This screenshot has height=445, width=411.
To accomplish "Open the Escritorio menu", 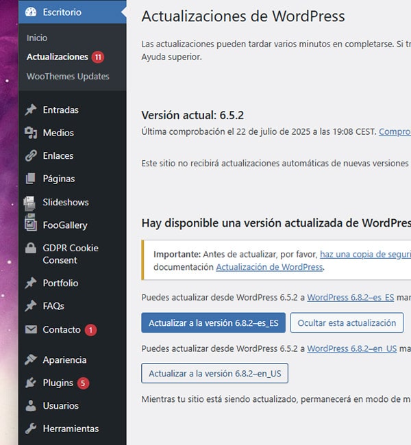I will pos(72,12).
